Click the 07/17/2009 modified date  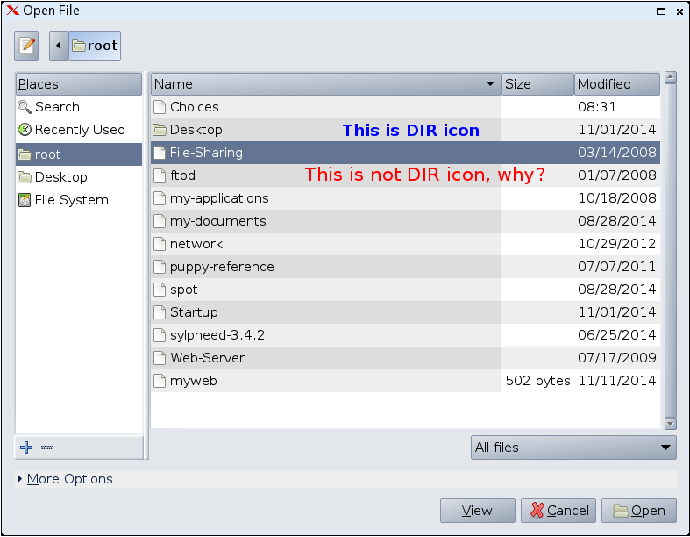(617, 358)
